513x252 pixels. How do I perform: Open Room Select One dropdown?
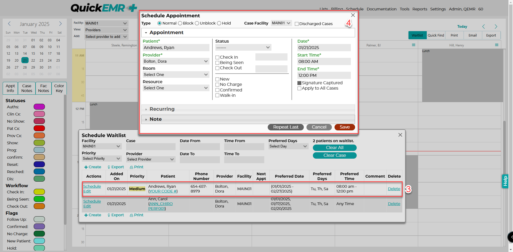(x=176, y=75)
